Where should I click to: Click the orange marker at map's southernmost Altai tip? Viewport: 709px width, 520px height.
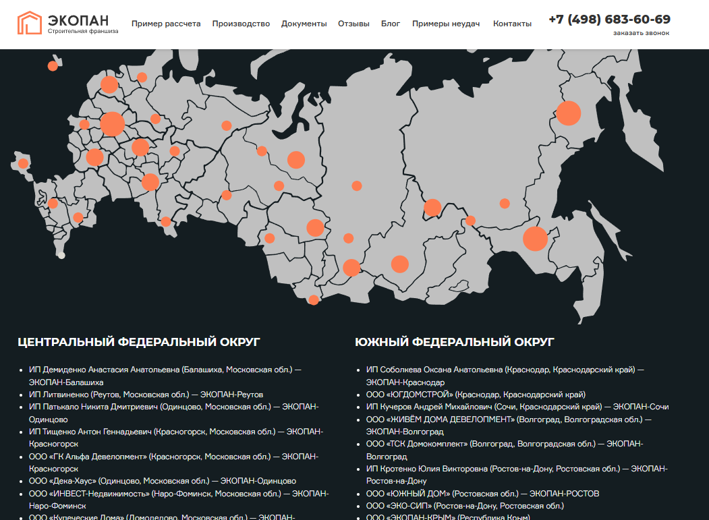point(314,299)
